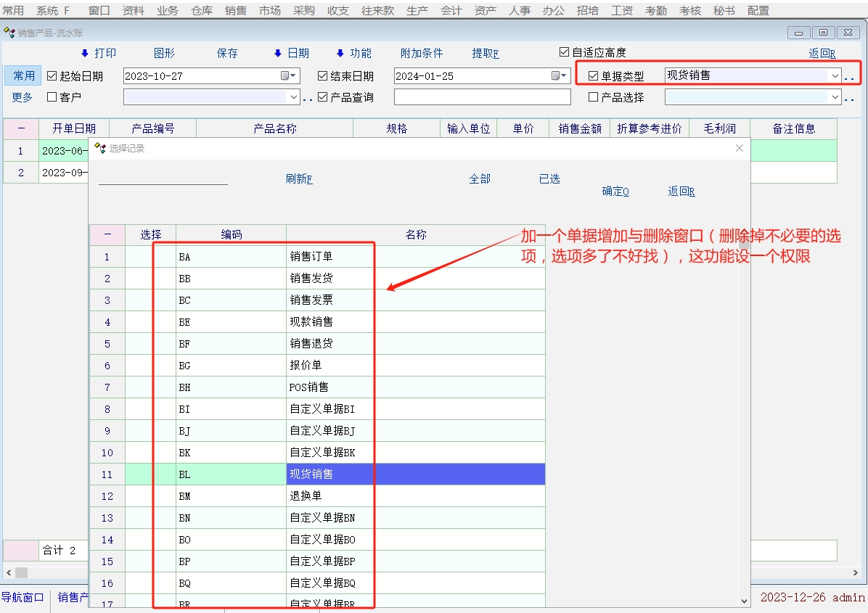The width and height of the screenshot is (868, 613).
Task: Open the 仓库 menu in menu bar
Action: click(202, 11)
